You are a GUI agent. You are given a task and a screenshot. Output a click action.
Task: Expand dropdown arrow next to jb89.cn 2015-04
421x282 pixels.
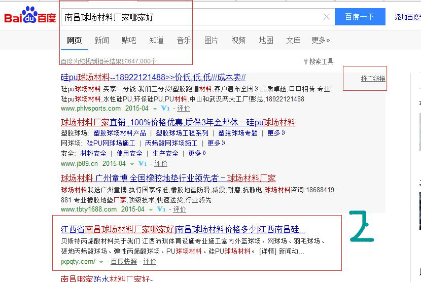click(x=132, y=164)
